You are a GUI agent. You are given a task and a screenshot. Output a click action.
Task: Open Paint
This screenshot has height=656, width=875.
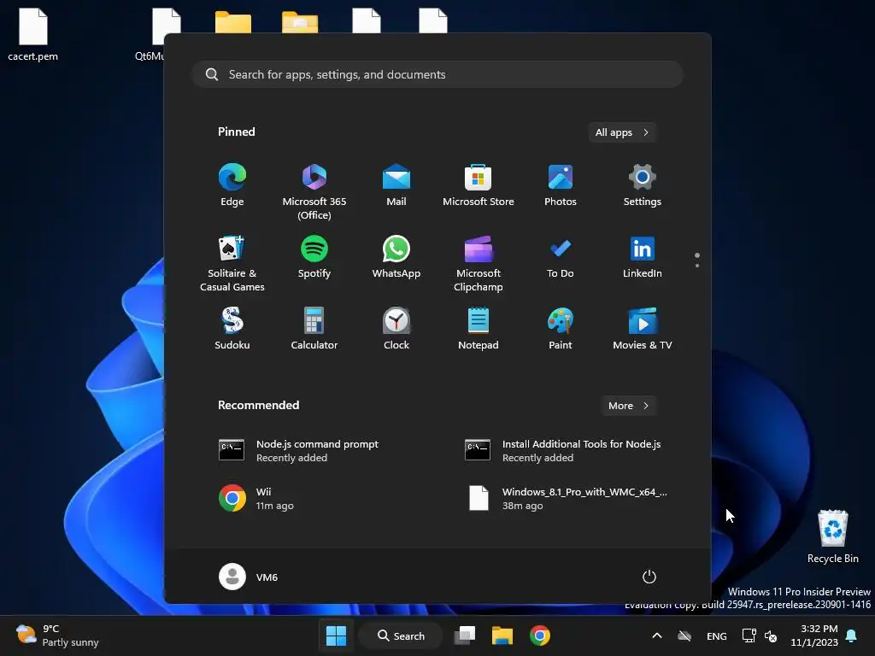[561, 328]
